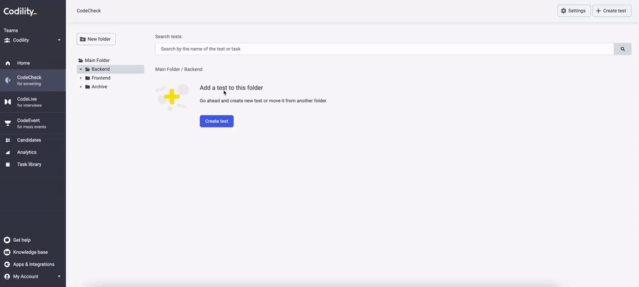Viewport: 639px width, 287px height.
Task: Select the Frontend folder
Action: (x=101, y=78)
